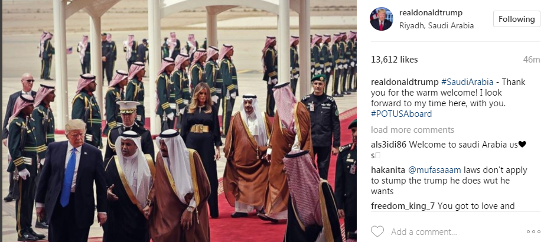Viewport: 544px width, 242px height.
Task: Open the three-dot more options menu
Action: click(533, 231)
